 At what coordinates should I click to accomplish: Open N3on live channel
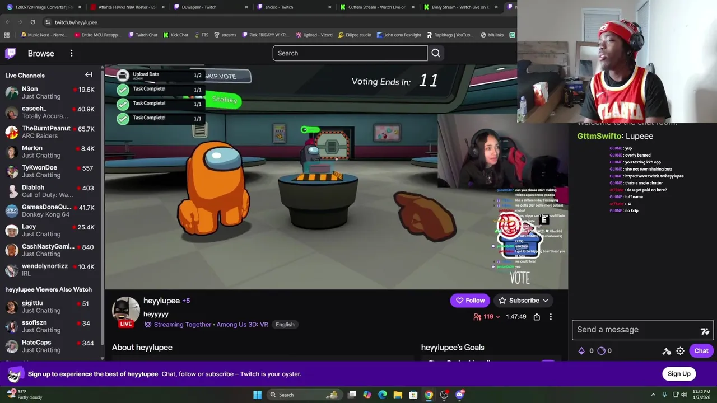(x=50, y=93)
